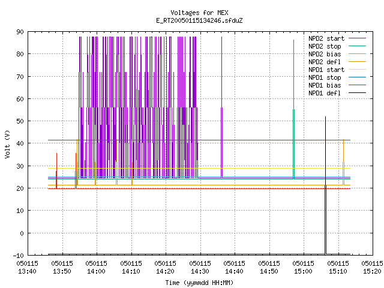This screenshot has width=384, height=288.
Task: Click the y-axis tick label 80
Action: click(20, 54)
